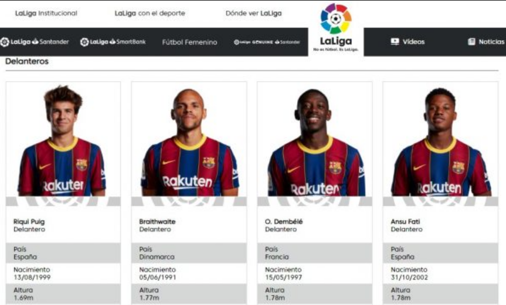The width and height of the screenshot is (506, 305).
Task: Open the Fútbol Femenino section
Action: [x=189, y=42]
